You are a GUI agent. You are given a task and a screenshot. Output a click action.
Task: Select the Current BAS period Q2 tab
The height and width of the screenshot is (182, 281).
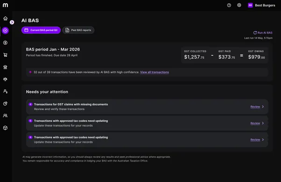pos(41,30)
